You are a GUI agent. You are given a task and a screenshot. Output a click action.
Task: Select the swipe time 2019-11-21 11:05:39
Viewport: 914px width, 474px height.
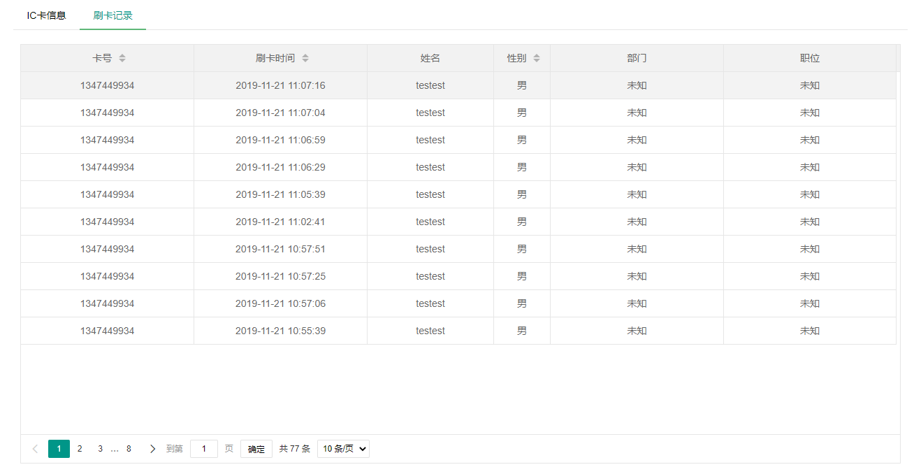tap(280, 194)
